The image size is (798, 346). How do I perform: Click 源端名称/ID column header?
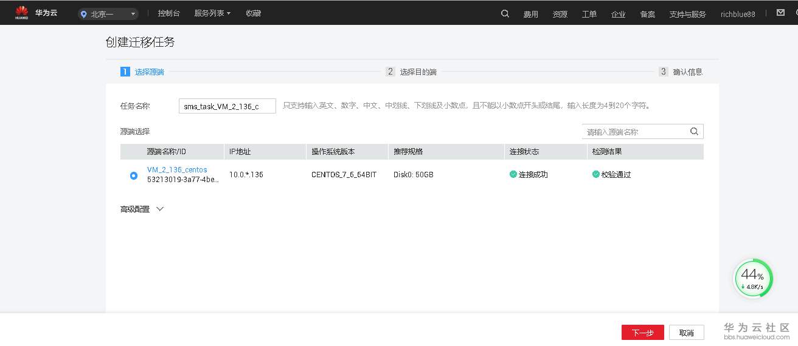point(167,152)
